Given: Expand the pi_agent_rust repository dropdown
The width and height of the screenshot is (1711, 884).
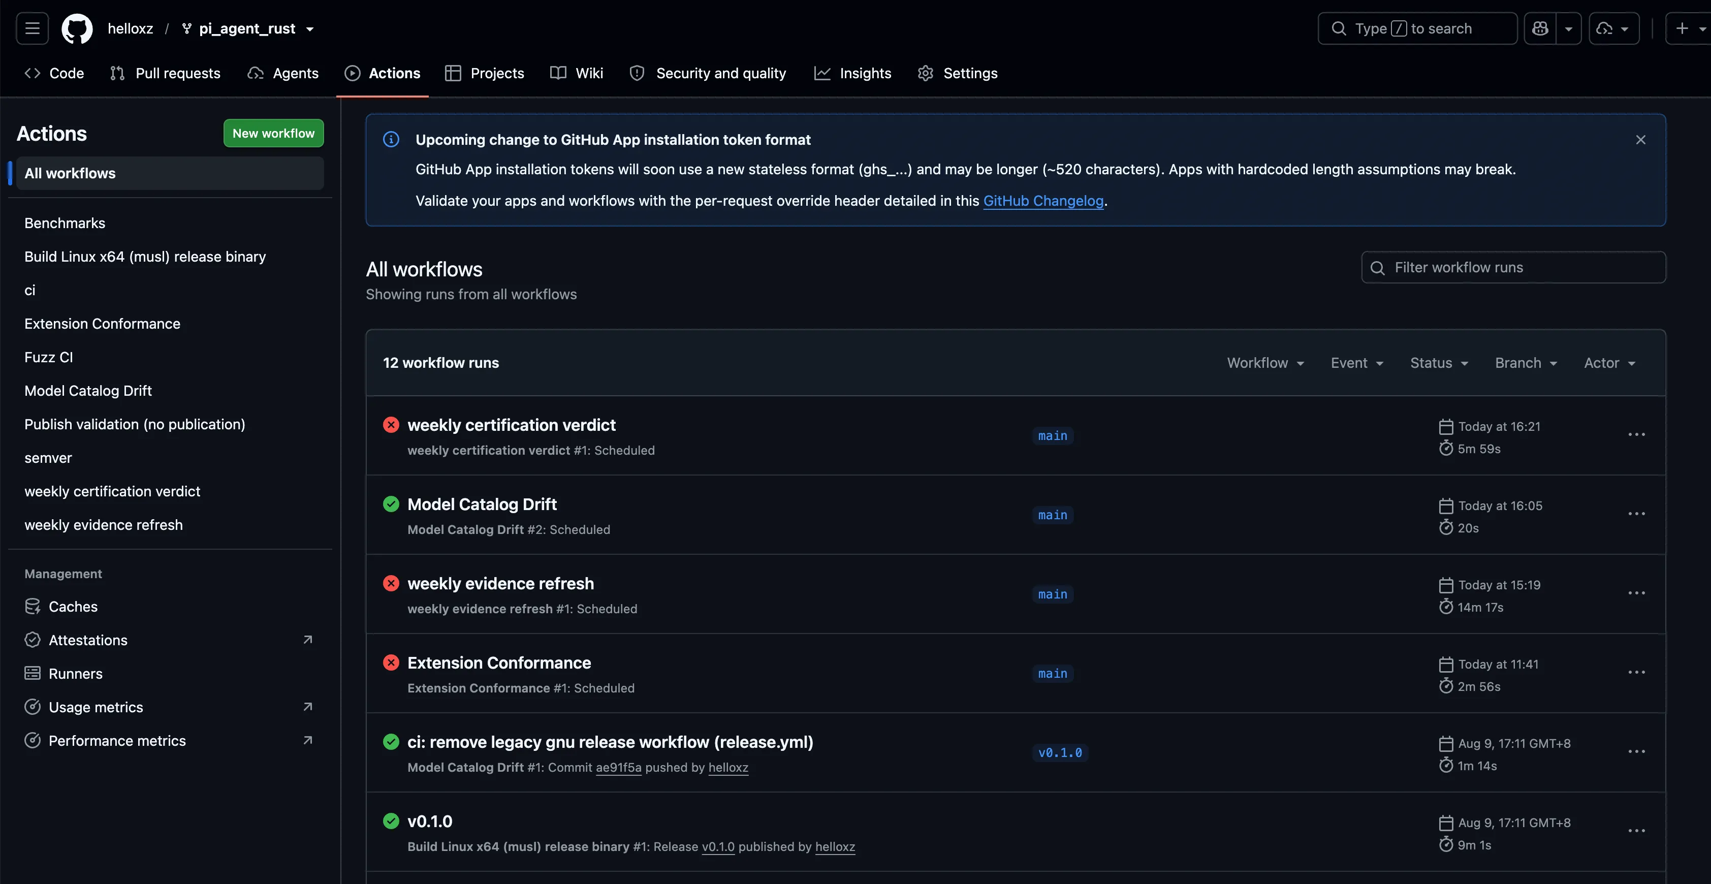Looking at the screenshot, I should 309,29.
